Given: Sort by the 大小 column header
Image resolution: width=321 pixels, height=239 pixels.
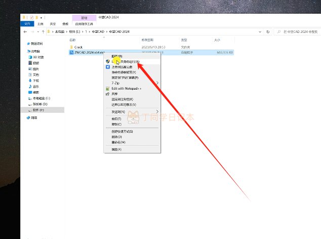Looking at the screenshot, I should 217,40.
